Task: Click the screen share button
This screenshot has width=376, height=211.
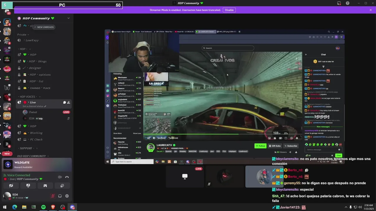Action: click(28, 186)
